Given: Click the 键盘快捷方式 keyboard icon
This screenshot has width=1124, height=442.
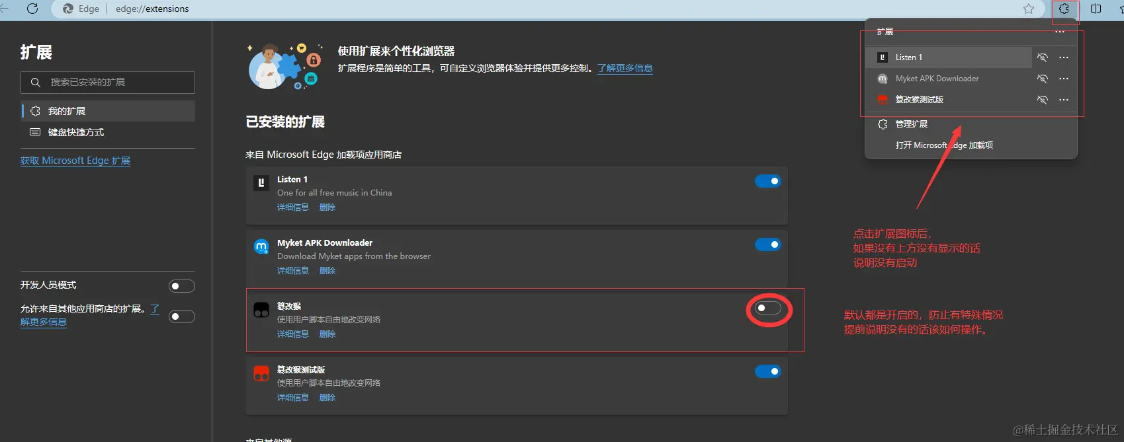Looking at the screenshot, I should pos(36,132).
